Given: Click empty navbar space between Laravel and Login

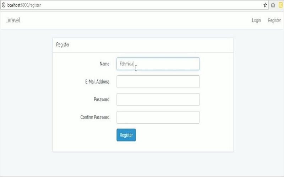Looking at the screenshot, I should click(x=136, y=20).
